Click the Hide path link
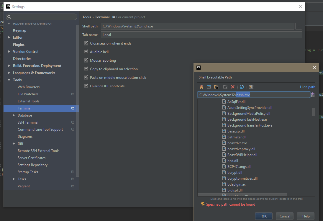323x221 pixels. [x=307, y=87]
